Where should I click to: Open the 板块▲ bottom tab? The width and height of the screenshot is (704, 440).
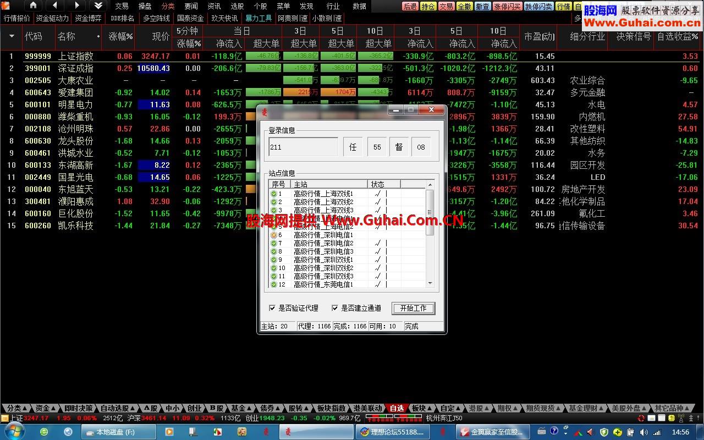pyautogui.click(x=422, y=408)
